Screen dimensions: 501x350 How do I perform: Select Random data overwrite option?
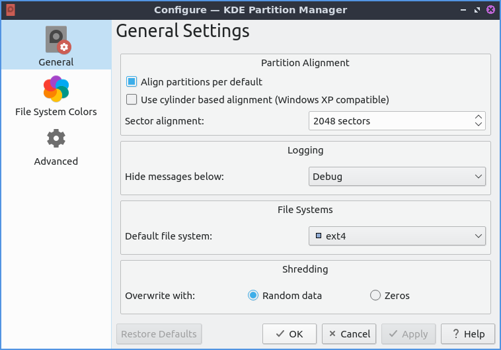click(x=253, y=296)
